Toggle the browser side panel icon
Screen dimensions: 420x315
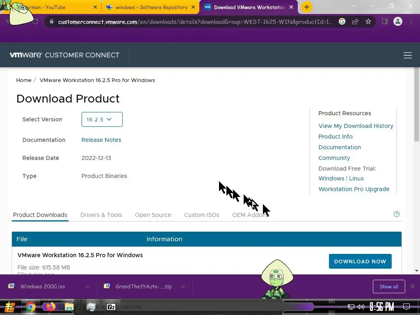385,21
